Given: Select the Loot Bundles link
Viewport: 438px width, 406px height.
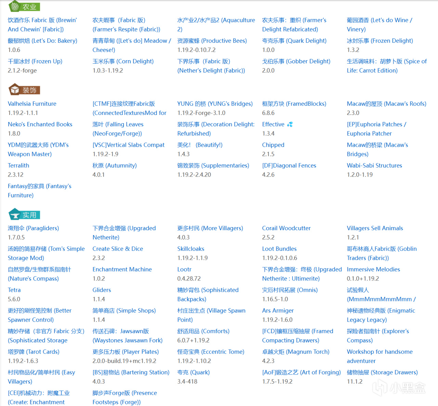Looking at the screenshot, I should pos(279,249).
